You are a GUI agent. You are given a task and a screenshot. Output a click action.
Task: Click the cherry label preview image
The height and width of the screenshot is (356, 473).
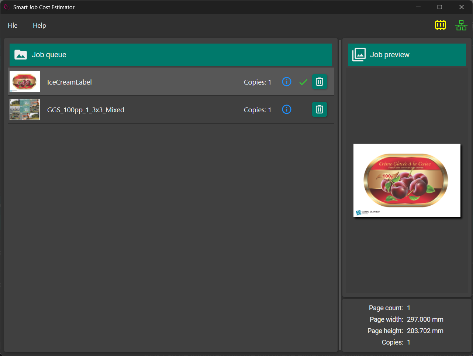click(407, 180)
